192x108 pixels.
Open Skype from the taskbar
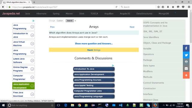click(x=148, y=105)
